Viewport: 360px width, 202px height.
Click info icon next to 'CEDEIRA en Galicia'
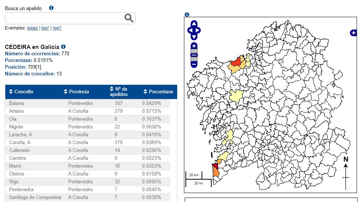[63, 47]
